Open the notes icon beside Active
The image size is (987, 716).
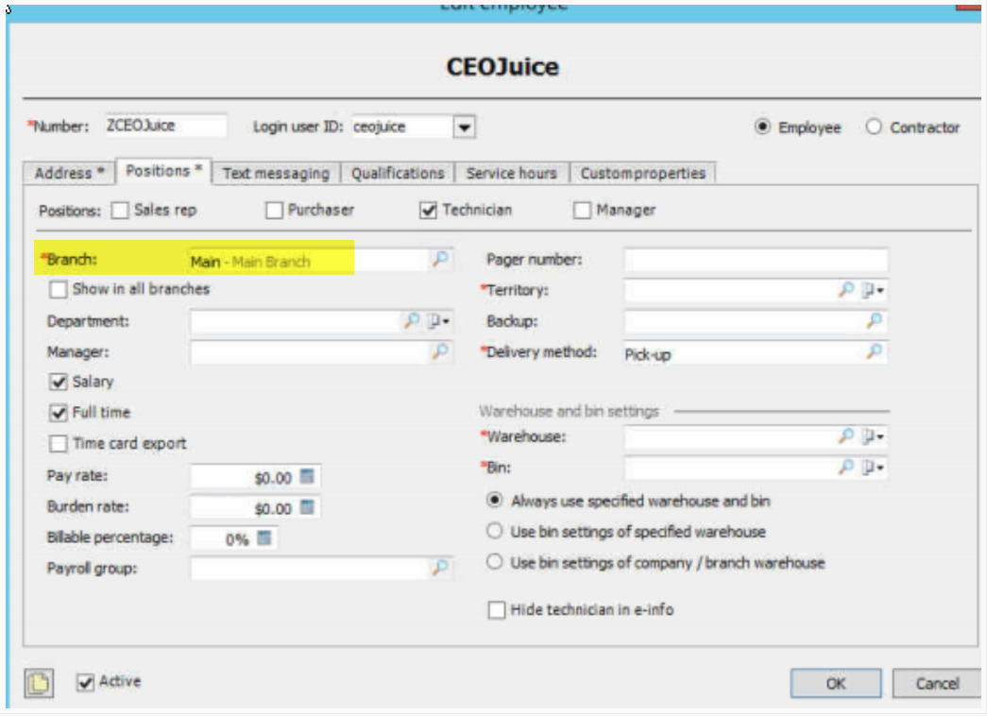39,683
